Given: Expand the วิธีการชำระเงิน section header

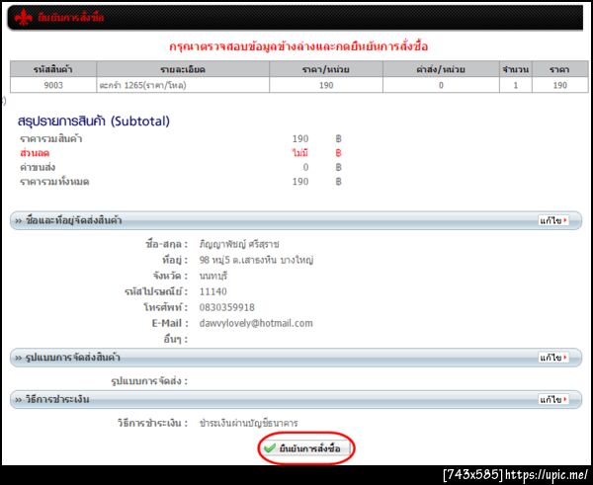Looking at the screenshot, I should (x=296, y=399).
